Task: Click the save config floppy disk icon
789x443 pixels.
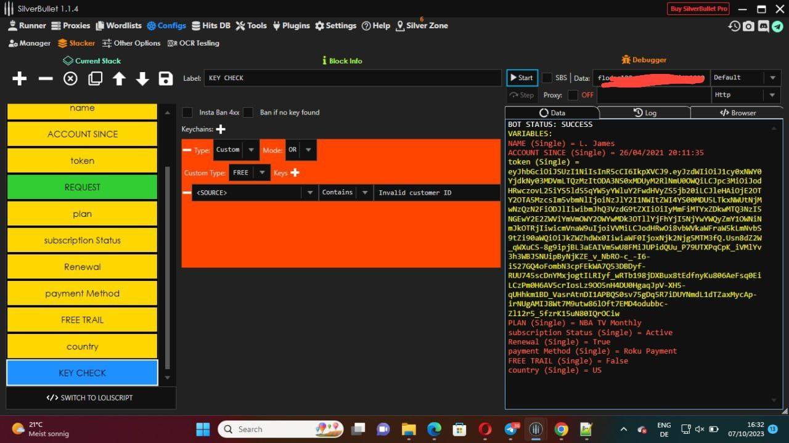Action: click(165, 79)
